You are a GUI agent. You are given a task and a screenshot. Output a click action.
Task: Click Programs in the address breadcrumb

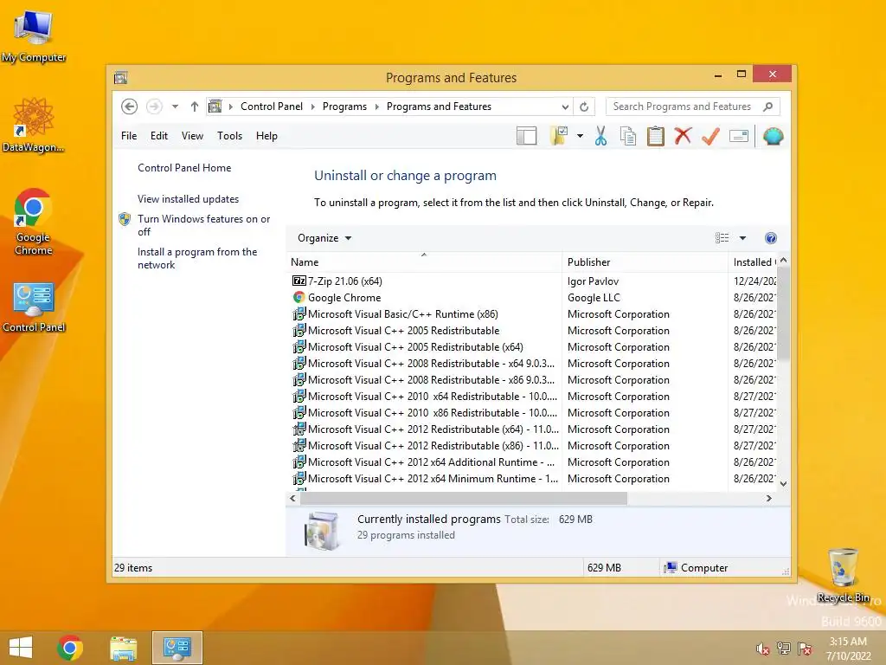344,107
